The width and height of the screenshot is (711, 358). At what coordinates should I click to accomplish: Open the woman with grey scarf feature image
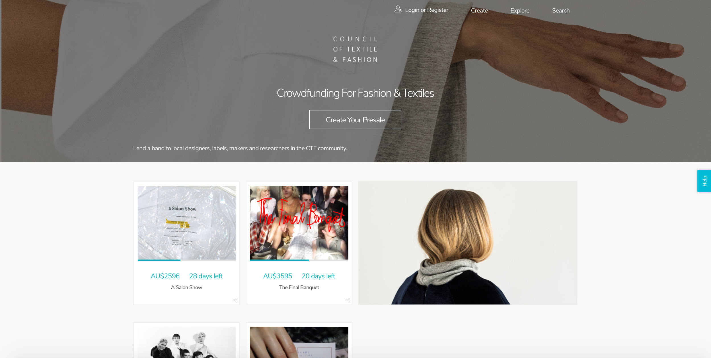pyautogui.click(x=468, y=243)
